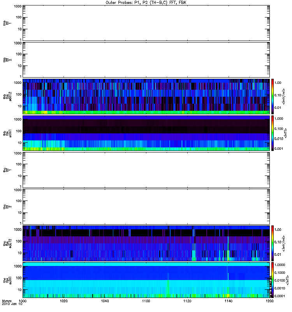Select the thc fbk scm1 spectrogram panel
The image size is (292, 312).
point(146,280)
